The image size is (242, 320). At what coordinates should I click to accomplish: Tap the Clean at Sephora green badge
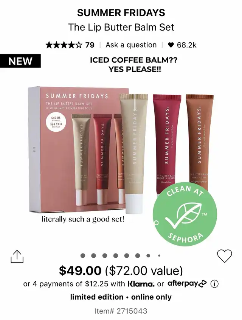[x=185, y=214]
